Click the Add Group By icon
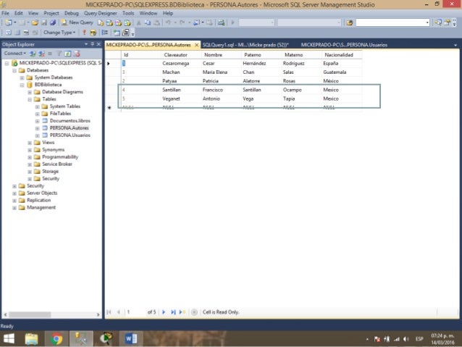The width and height of the screenshot is (462, 347). coord(104,33)
